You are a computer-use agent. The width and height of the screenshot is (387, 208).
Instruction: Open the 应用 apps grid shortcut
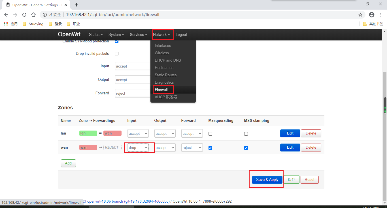point(11,24)
